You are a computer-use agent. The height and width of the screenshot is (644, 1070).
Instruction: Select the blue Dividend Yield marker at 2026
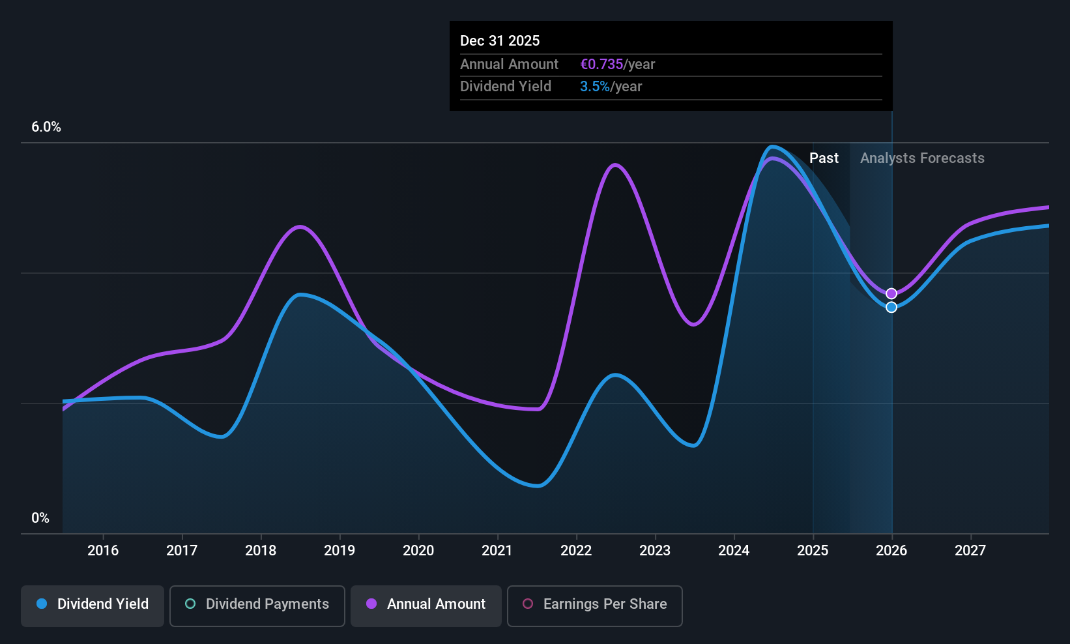coord(891,307)
